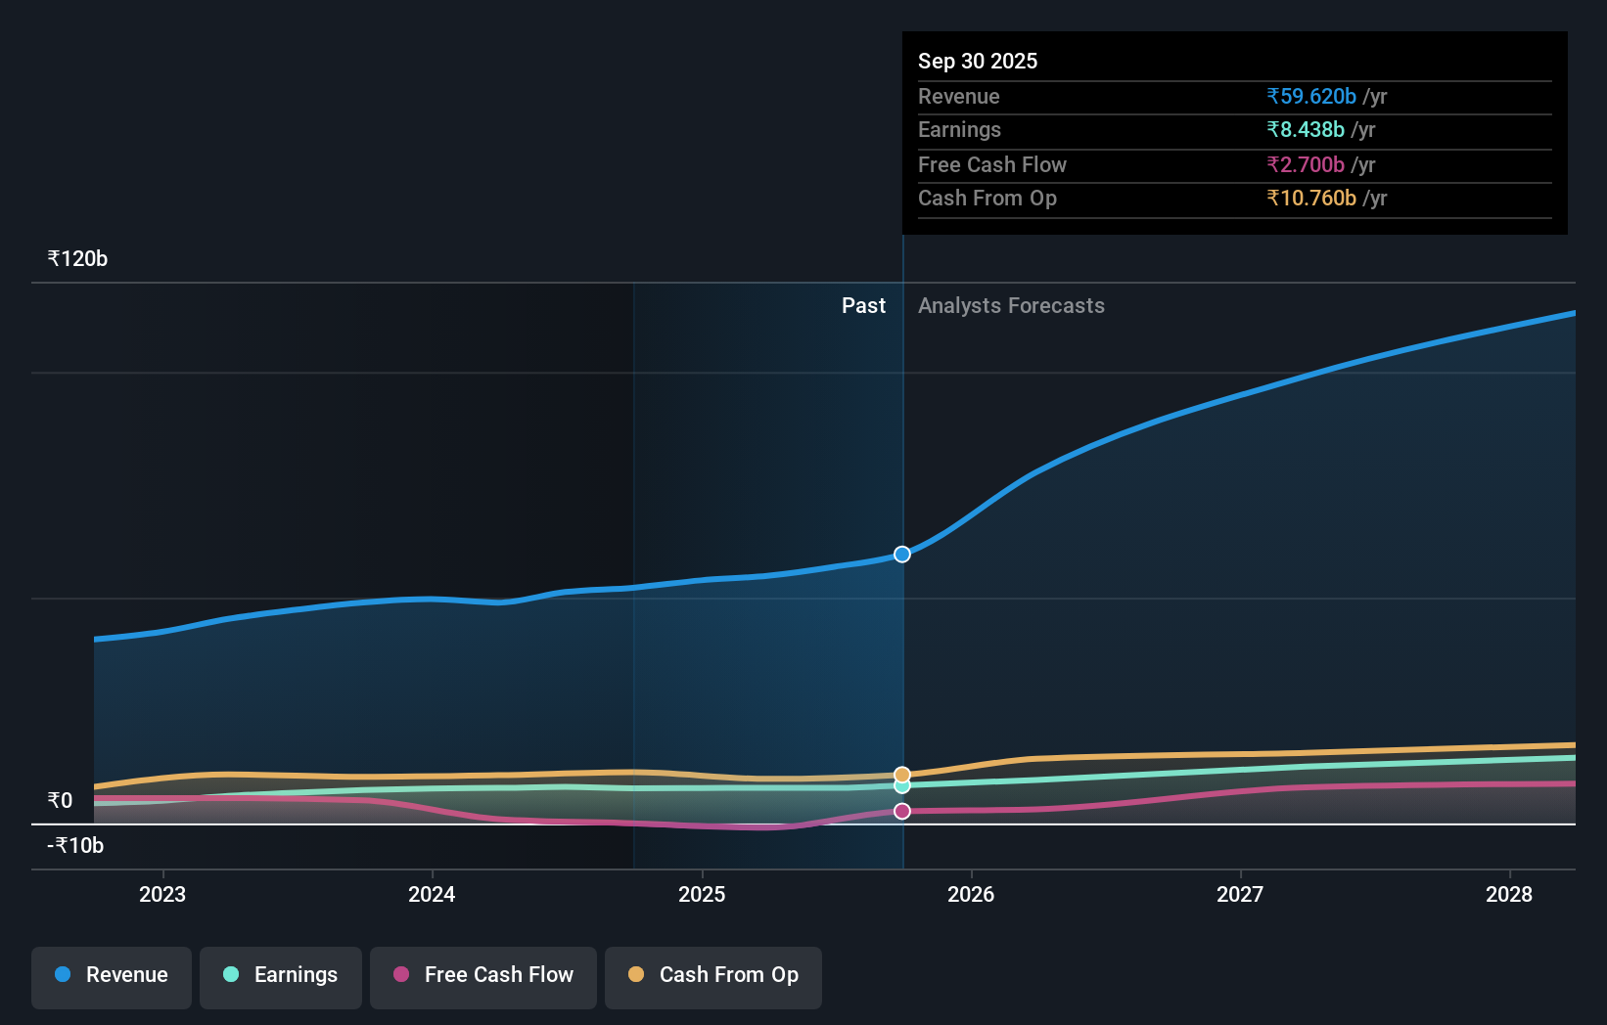Click the Revenue value in the tooltip
This screenshot has width=1607, height=1025.
pyautogui.click(x=1311, y=96)
